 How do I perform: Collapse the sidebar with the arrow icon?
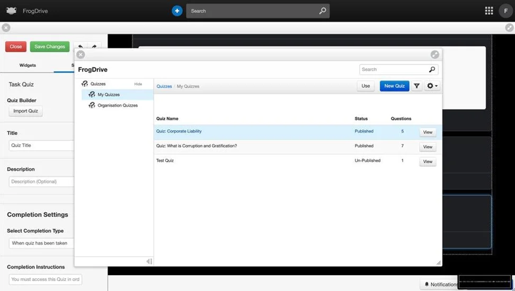[x=149, y=261]
